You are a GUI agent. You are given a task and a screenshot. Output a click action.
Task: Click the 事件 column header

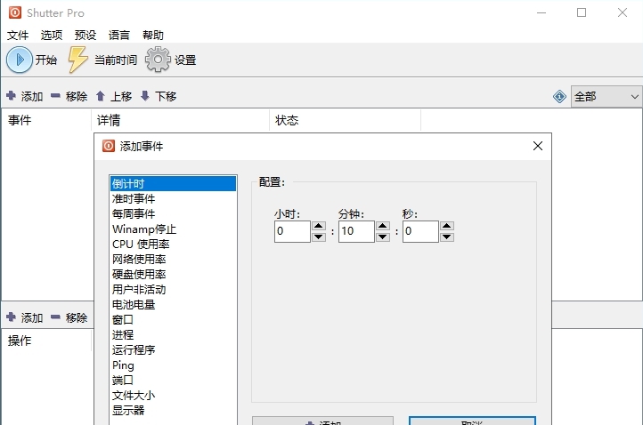46,120
